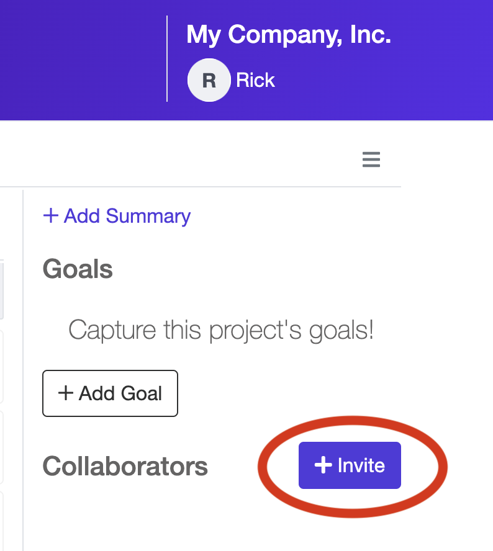
Task: Click the grey panel edge at far left
Action: [2, 289]
